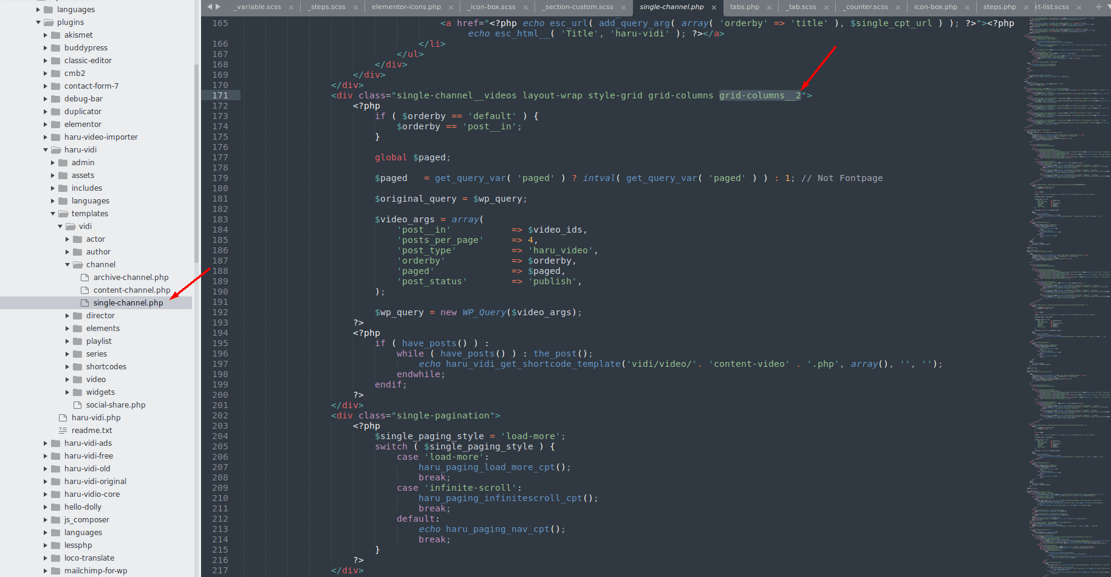Collapse the templates folder arrow
The image size is (1111, 577).
pyautogui.click(x=53, y=214)
